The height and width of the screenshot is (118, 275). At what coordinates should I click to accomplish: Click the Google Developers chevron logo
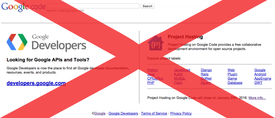[x=17, y=42]
